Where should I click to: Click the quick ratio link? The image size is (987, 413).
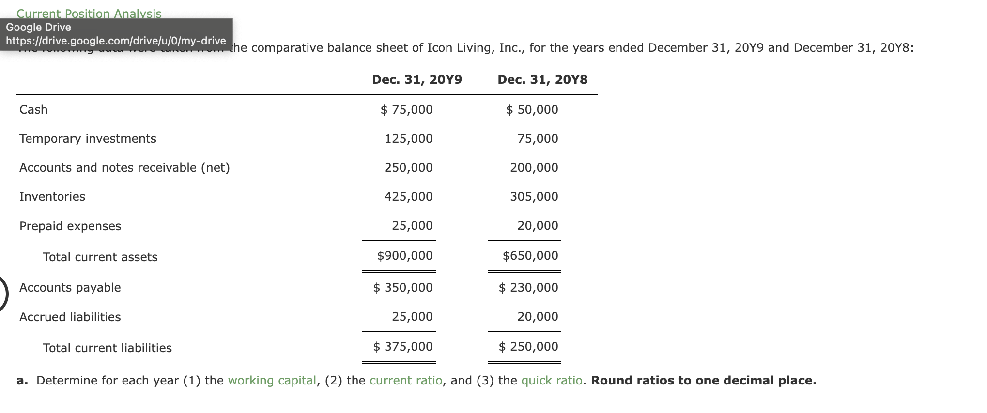pos(552,381)
